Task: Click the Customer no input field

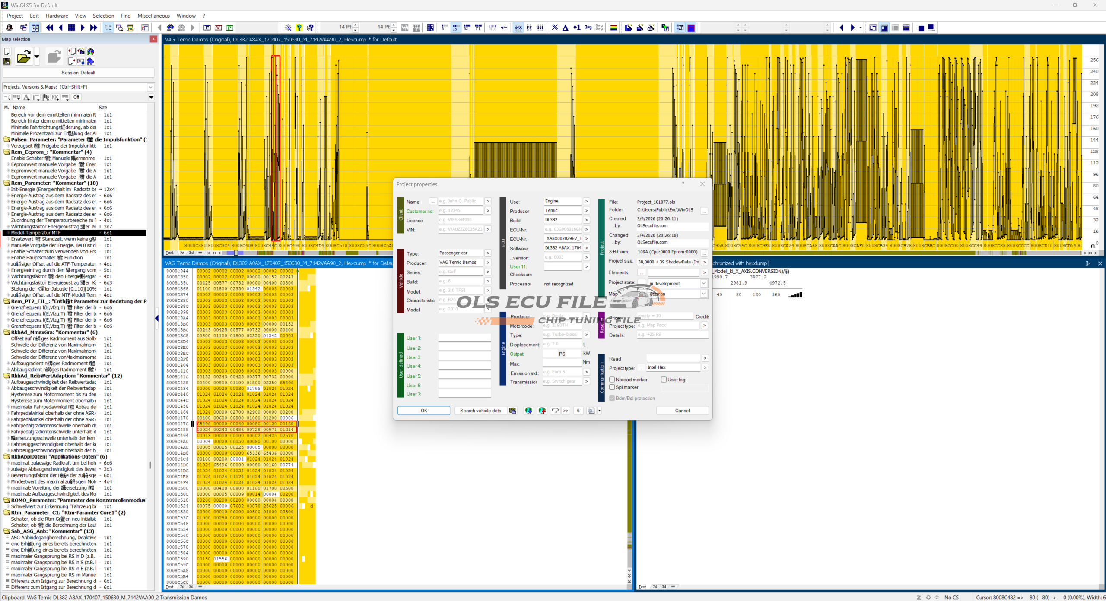Action: [460, 211]
